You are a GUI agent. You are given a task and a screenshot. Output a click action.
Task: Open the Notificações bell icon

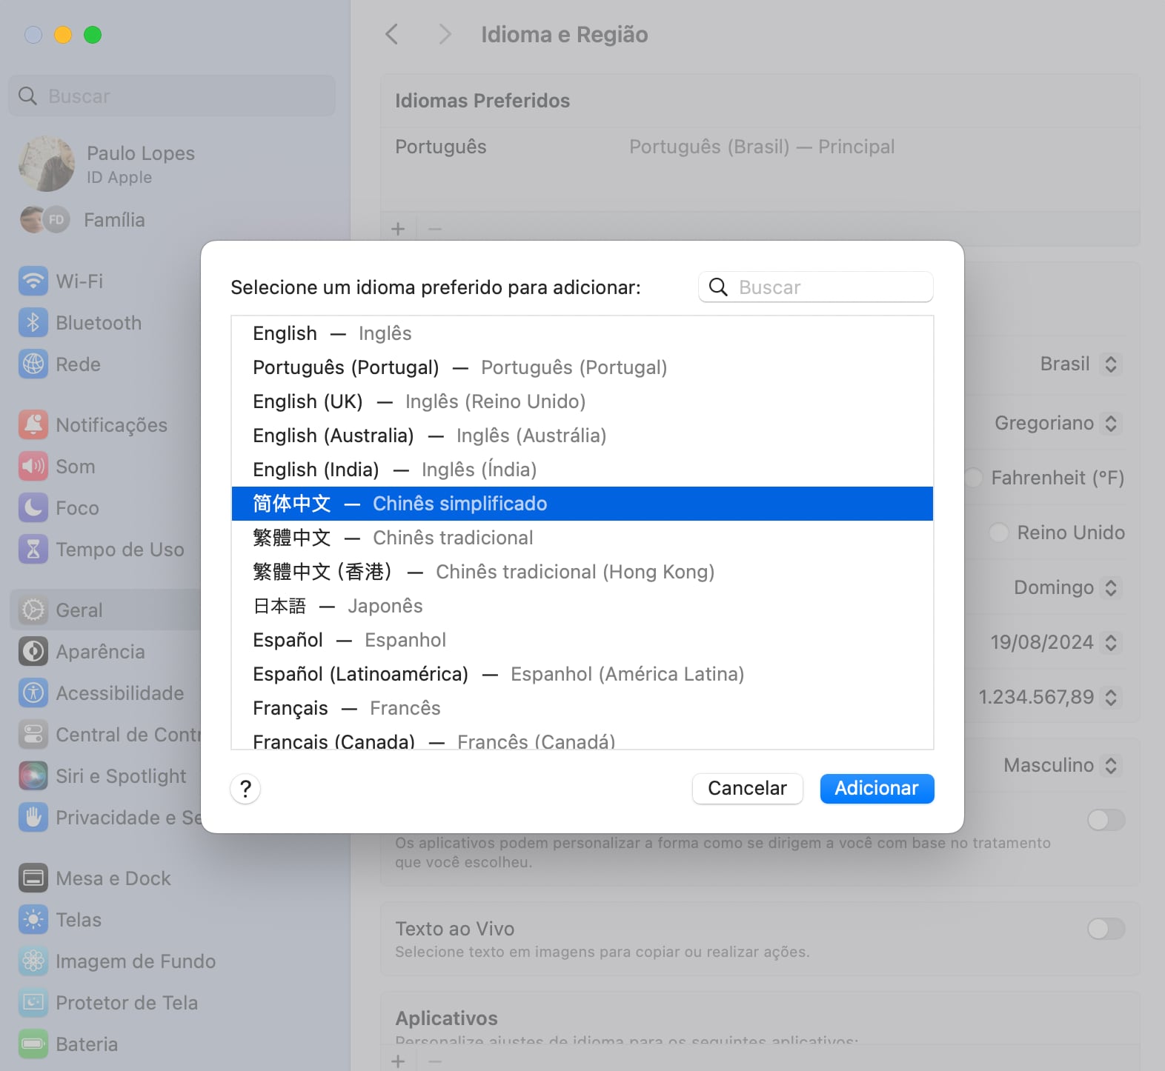click(33, 425)
